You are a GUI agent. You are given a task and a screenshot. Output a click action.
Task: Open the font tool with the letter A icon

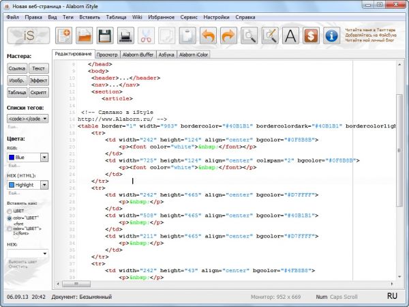pyautogui.click(x=291, y=35)
